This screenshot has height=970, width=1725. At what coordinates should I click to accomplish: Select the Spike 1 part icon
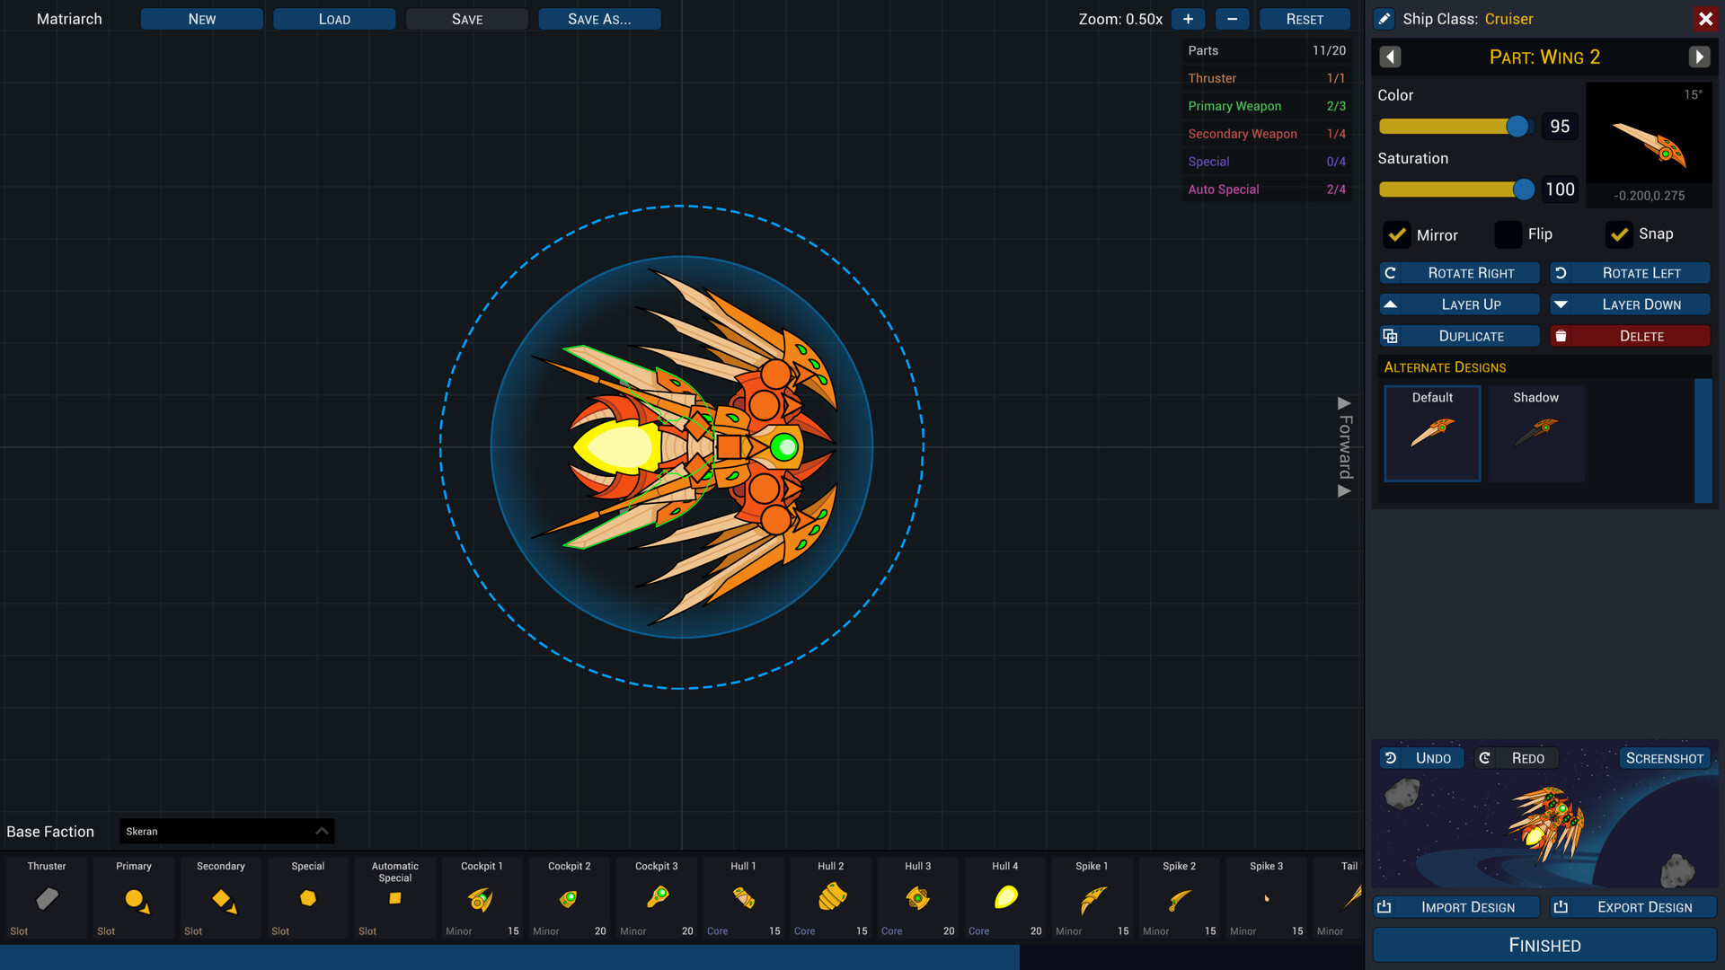[1091, 898]
